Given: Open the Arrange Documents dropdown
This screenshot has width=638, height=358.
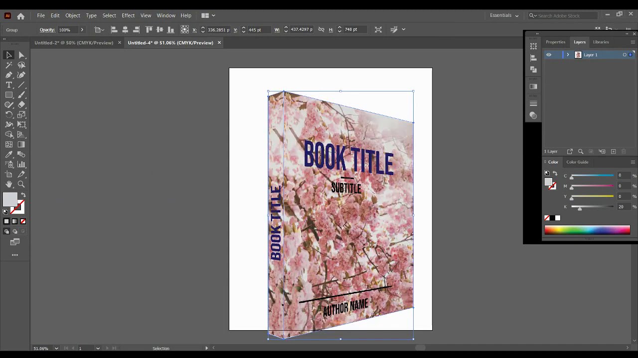Looking at the screenshot, I should 208,15.
